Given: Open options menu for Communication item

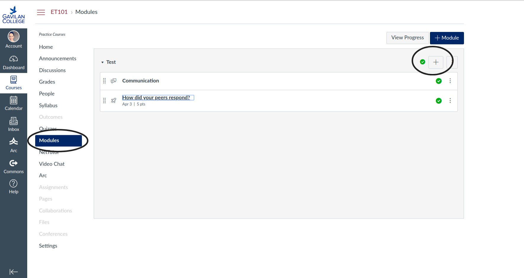Looking at the screenshot, I should (450, 81).
